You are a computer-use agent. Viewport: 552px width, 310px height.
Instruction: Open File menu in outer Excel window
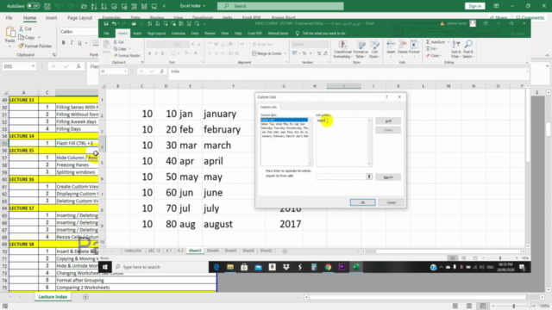coord(9,17)
